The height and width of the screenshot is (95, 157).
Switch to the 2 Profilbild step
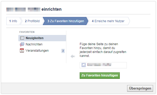32,21
